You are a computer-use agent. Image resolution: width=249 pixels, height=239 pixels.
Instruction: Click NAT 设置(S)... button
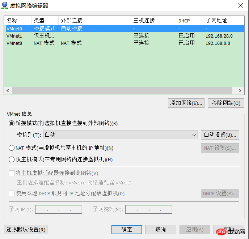[x=220, y=148]
